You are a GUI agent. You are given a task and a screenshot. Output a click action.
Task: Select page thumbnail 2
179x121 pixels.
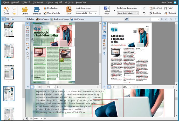9,51
